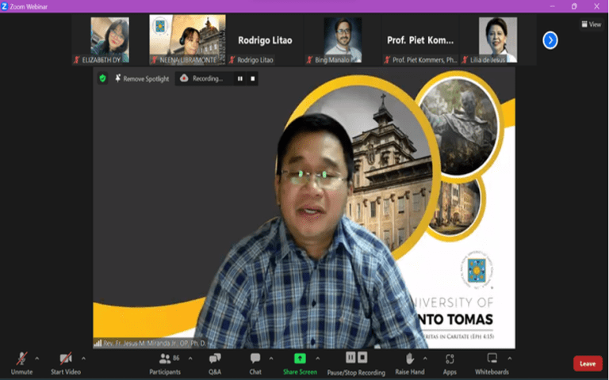
Task: Select NEENA LIBRAMONTE video thumbnail
Action: click(188, 40)
